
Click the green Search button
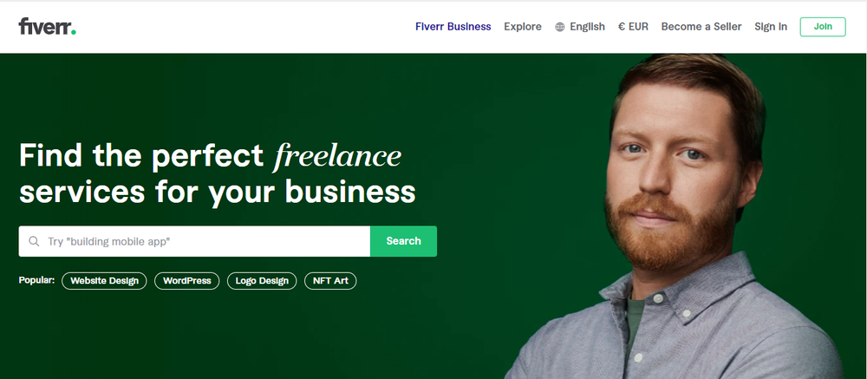click(404, 241)
